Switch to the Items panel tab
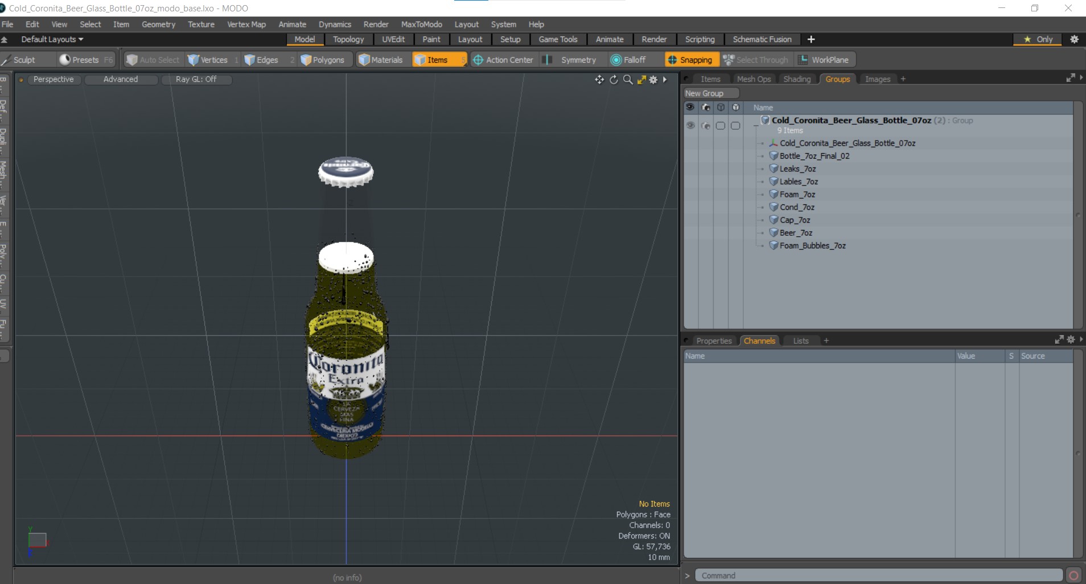Screen dimensions: 1086x584 (710, 79)
